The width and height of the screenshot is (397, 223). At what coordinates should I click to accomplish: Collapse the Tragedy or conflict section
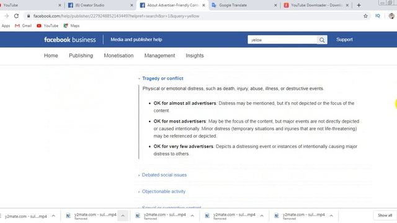(x=163, y=79)
